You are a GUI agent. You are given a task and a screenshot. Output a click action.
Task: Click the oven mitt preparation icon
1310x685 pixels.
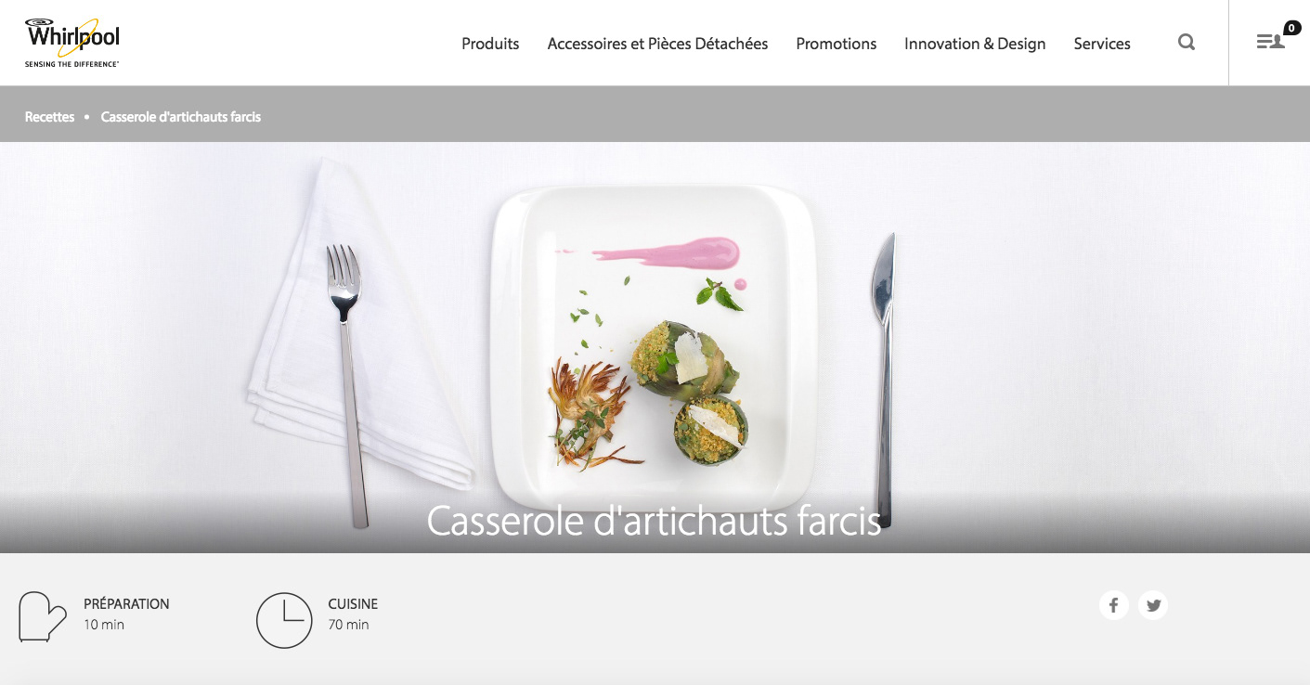[43, 617]
